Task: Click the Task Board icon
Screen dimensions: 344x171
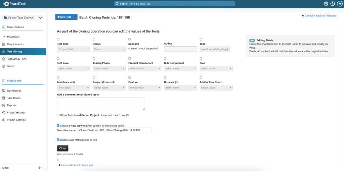Action: click(4, 98)
